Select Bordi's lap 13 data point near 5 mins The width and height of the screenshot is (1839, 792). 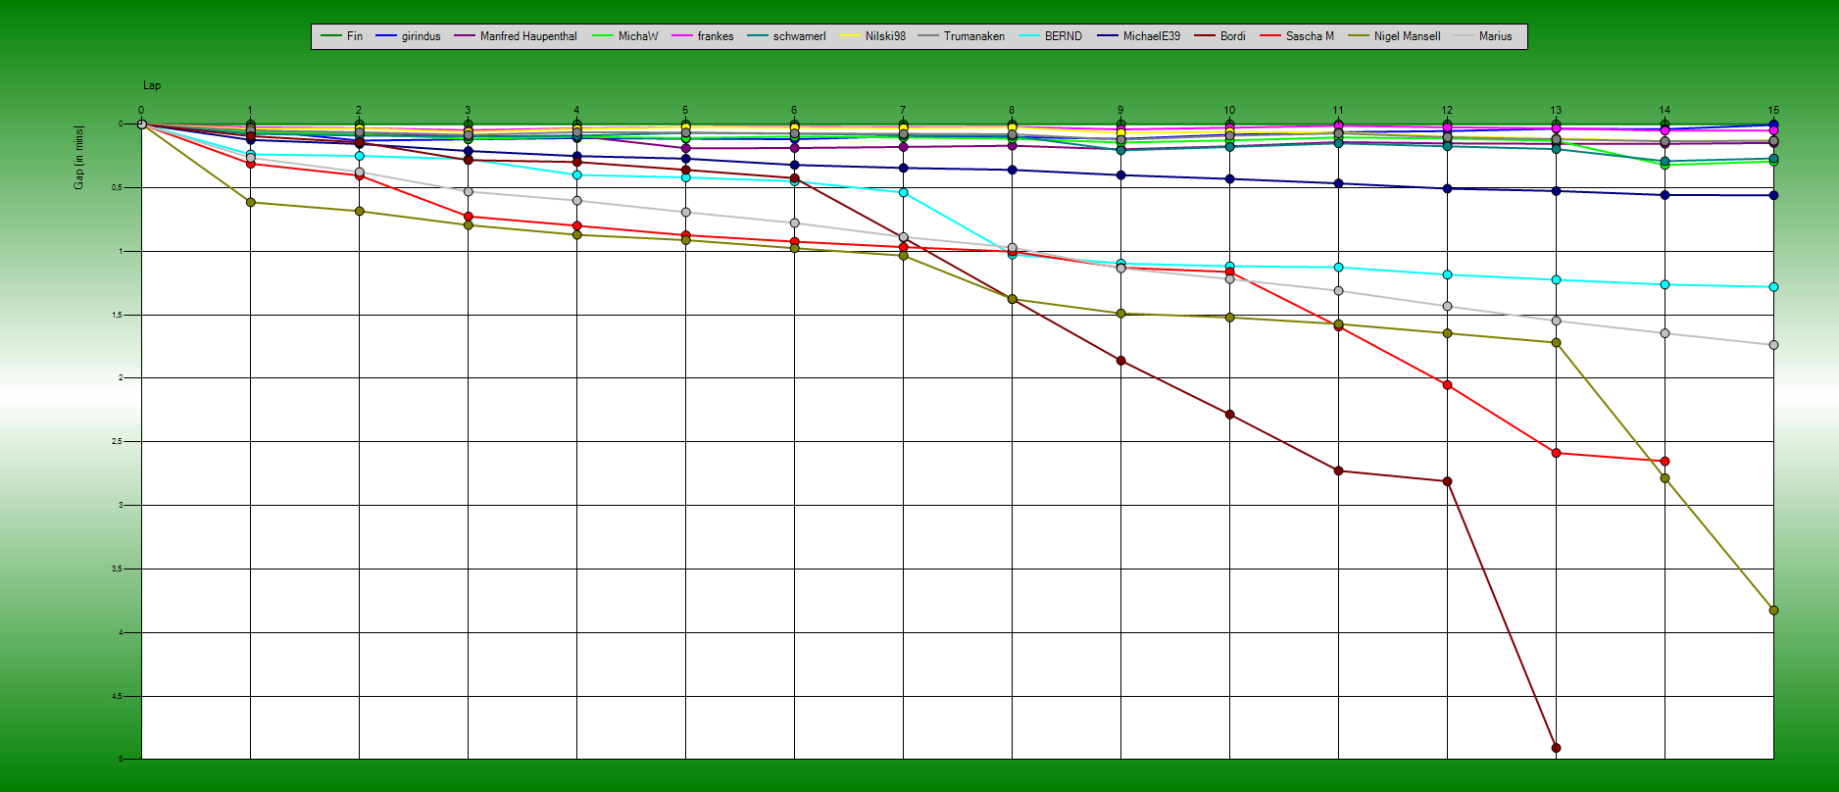click(1556, 748)
